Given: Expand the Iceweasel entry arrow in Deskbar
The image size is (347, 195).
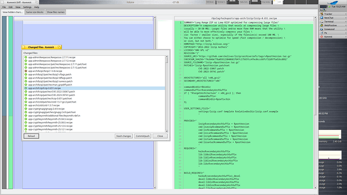Looking at the screenshot, I should (x=345, y=29).
